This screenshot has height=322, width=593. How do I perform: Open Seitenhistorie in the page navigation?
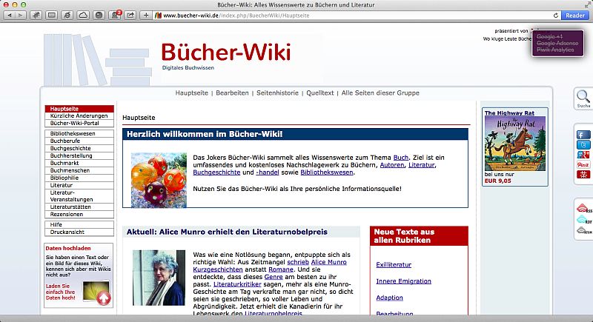coord(277,93)
